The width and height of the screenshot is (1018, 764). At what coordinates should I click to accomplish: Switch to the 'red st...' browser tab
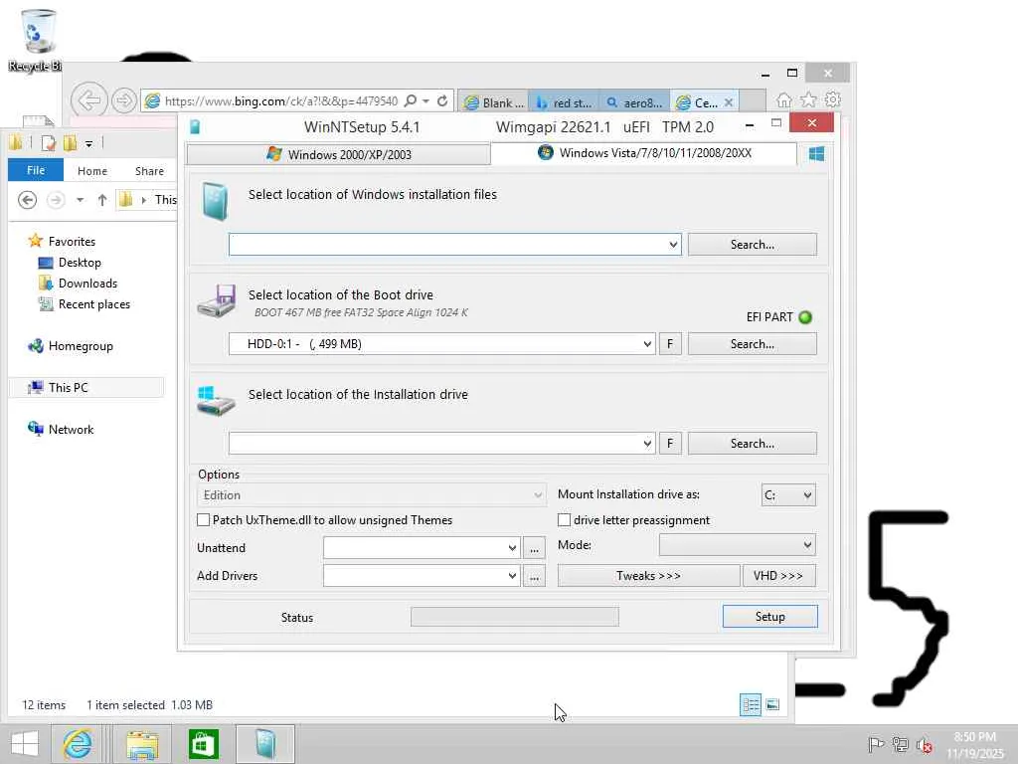point(564,102)
